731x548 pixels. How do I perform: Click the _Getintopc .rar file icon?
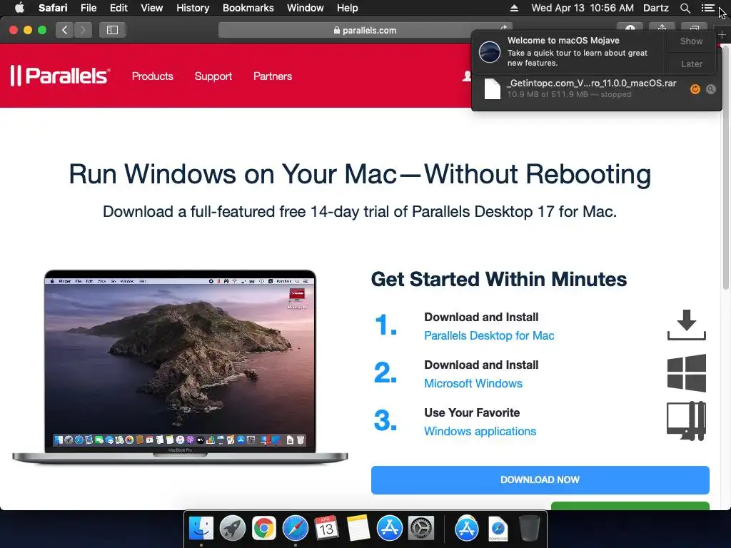[493, 88]
